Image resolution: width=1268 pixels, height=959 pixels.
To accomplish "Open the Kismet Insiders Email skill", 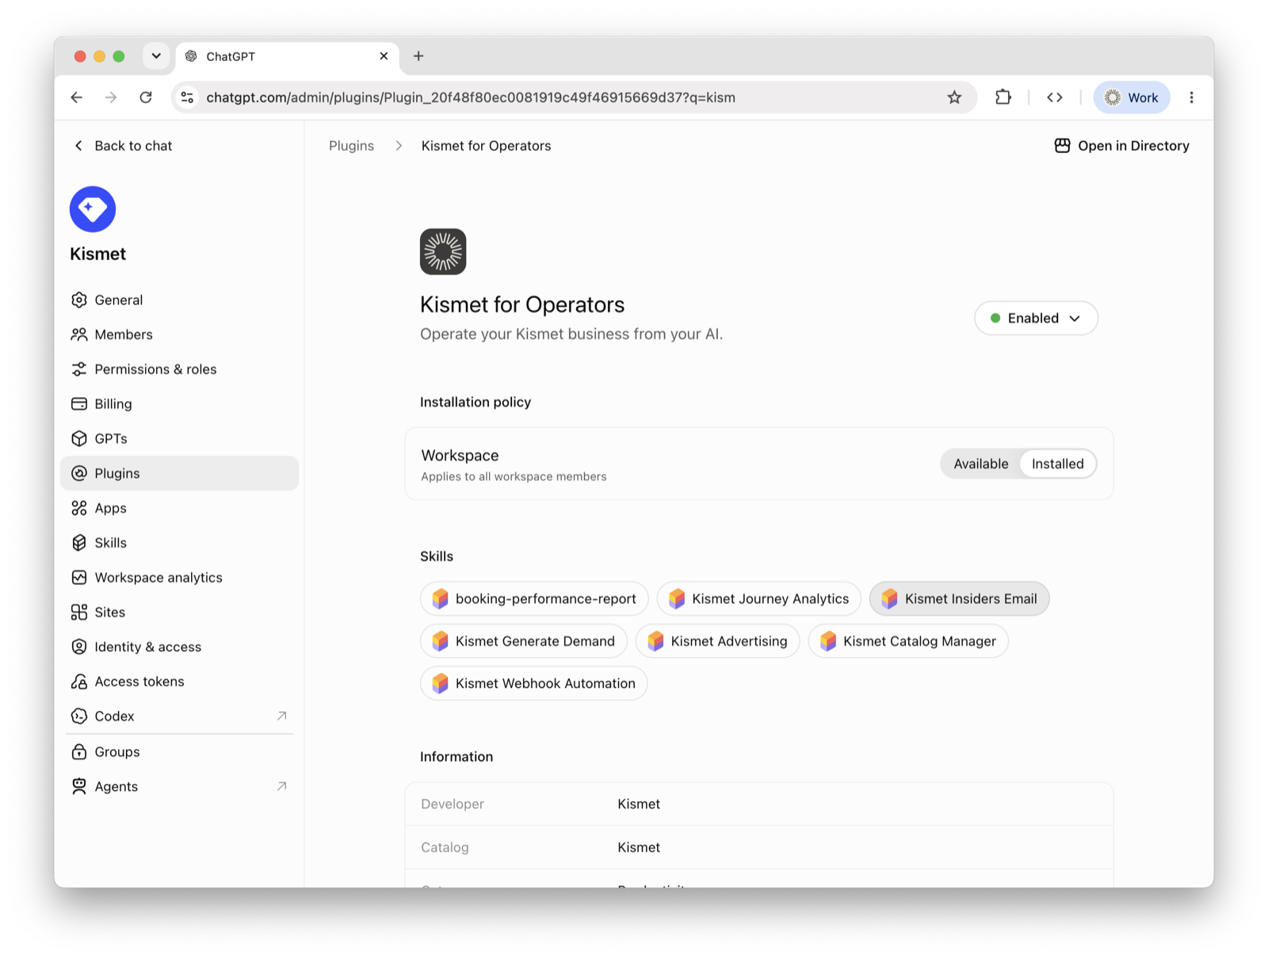I will point(959,598).
